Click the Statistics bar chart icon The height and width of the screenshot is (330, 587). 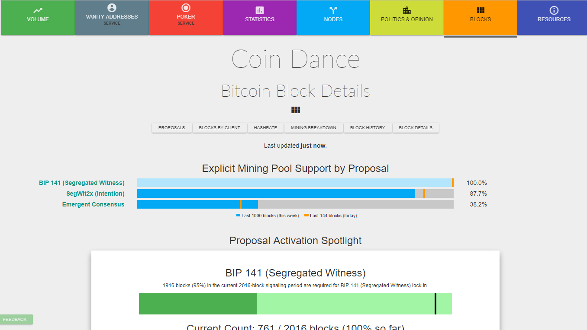(260, 10)
